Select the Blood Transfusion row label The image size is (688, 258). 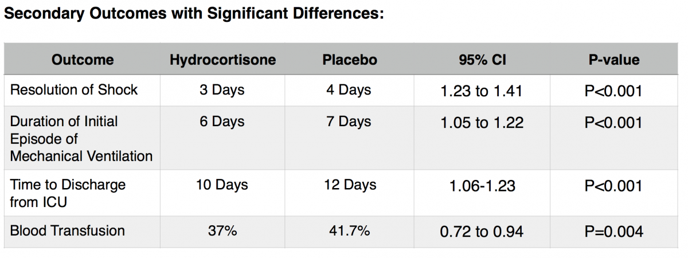67,230
